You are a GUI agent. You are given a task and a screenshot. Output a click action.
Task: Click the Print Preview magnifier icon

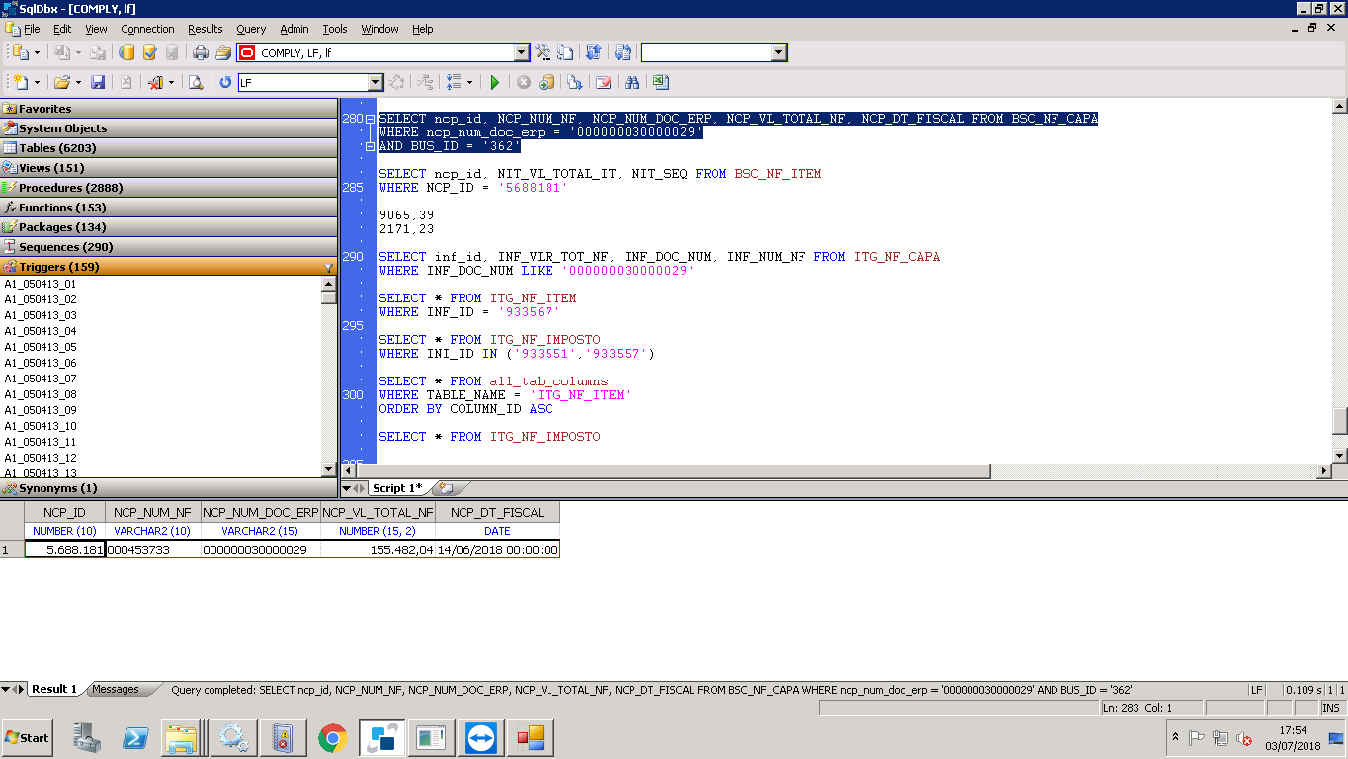tap(196, 83)
